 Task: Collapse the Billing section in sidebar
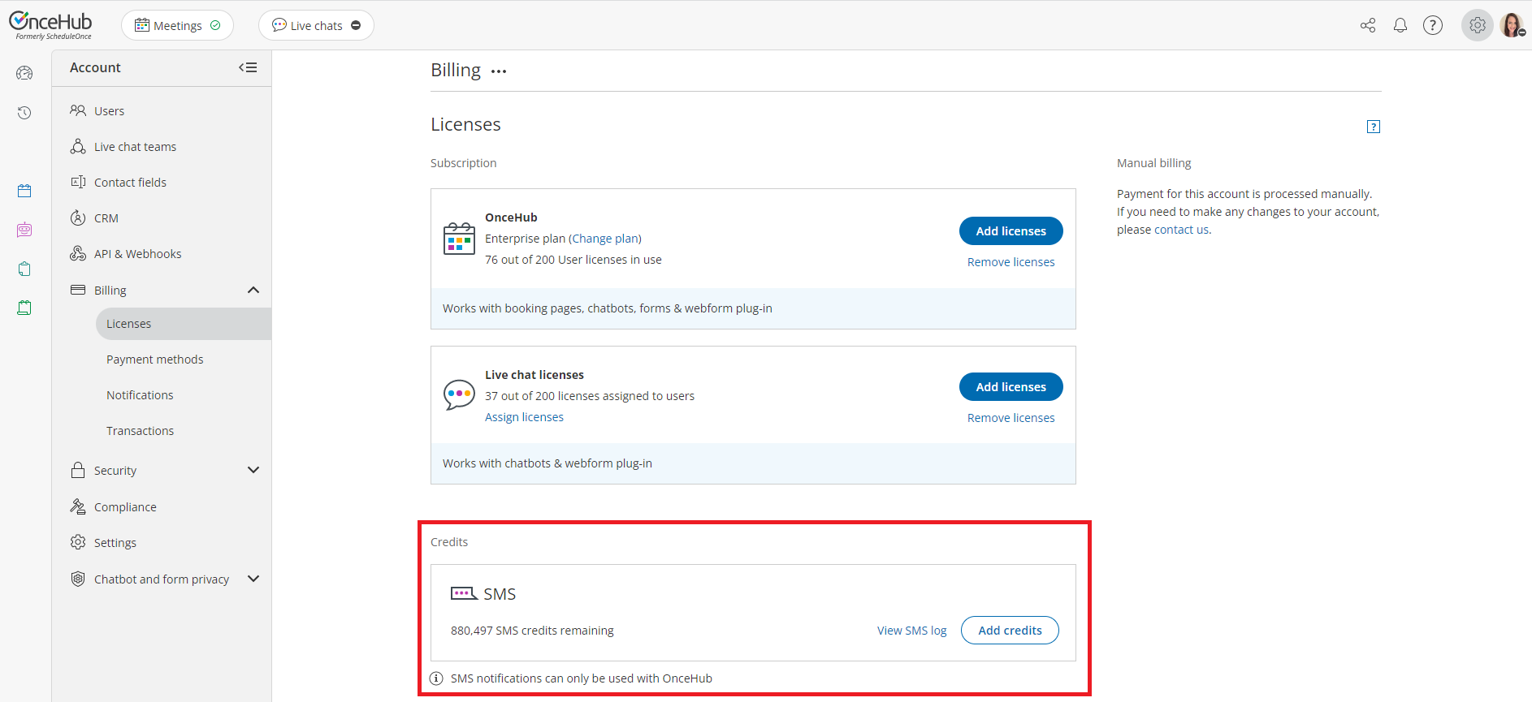point(253,291)
